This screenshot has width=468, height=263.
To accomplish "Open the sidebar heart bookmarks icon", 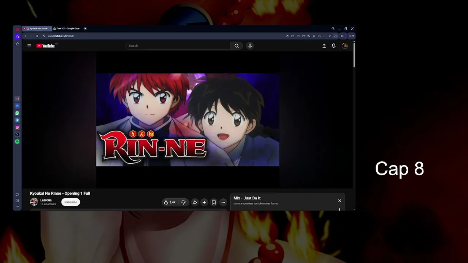I will [x=17, y=195].
